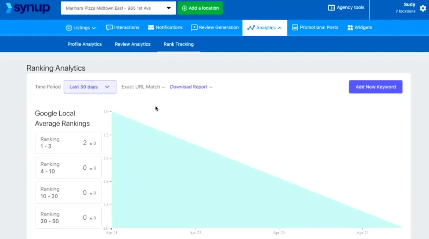Click the Listings list icon
This screenshot has width=429, height=239.
click(x=69, y=28)
